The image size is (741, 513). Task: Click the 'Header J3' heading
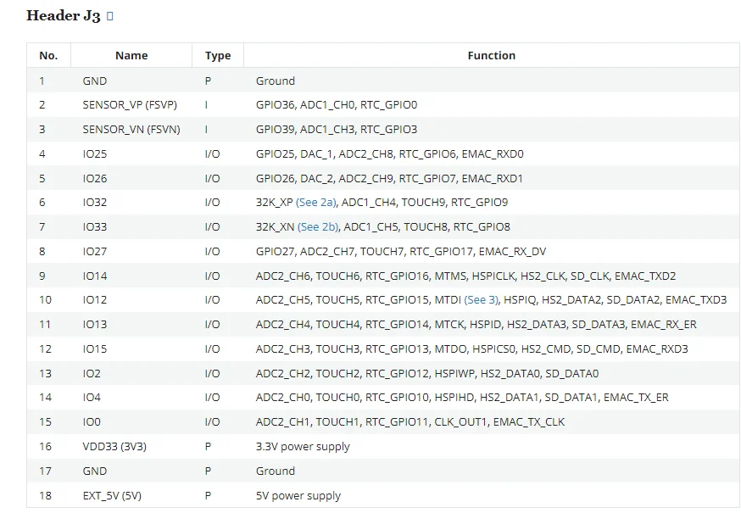[64, 15]
